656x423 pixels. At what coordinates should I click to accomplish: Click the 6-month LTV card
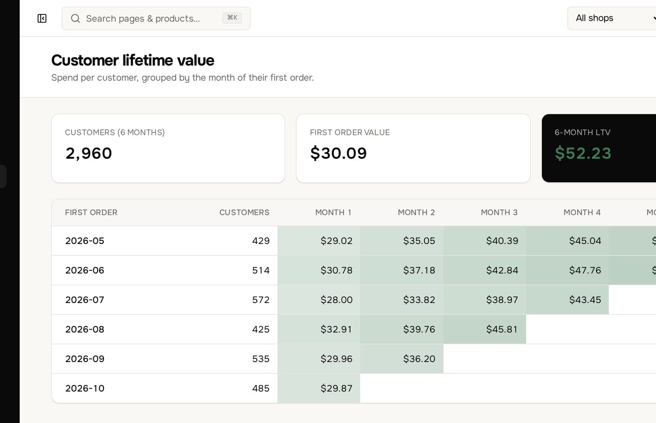[x=599, y=148]
